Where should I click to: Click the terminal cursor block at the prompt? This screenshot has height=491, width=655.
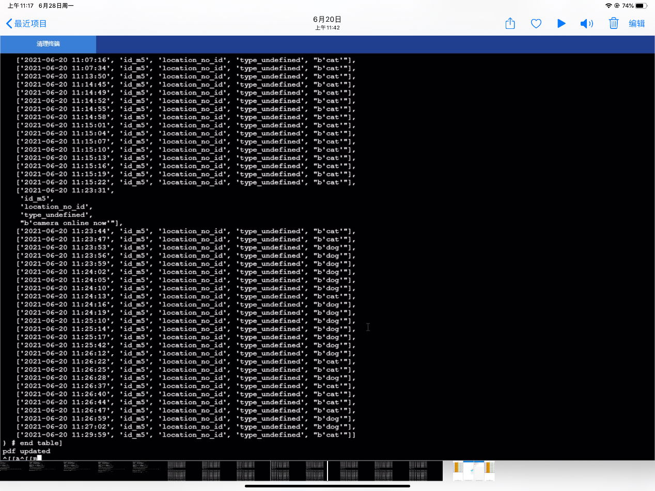39,457
